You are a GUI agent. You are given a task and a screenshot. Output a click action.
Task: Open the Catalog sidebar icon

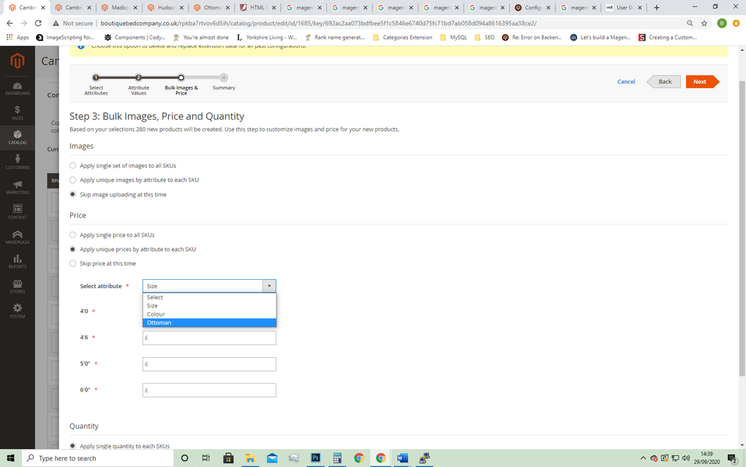click(17, 137)
